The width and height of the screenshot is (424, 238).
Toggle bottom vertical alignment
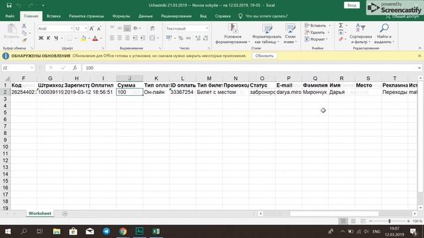point(127,28)
